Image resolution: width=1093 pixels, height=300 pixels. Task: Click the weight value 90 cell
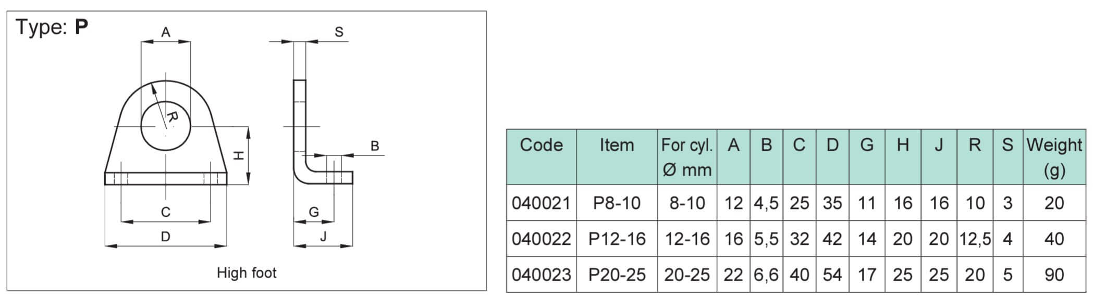[x=1054, y=275]
